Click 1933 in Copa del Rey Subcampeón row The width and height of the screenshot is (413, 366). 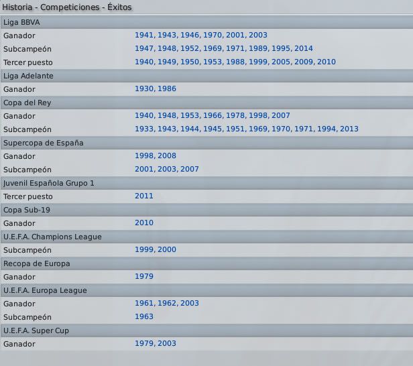[144, 129]
